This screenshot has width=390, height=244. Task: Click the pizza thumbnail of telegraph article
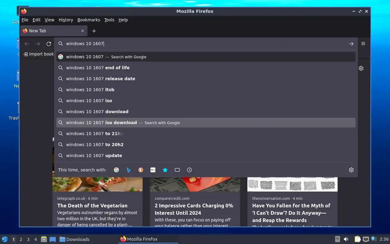click(97, 184)
